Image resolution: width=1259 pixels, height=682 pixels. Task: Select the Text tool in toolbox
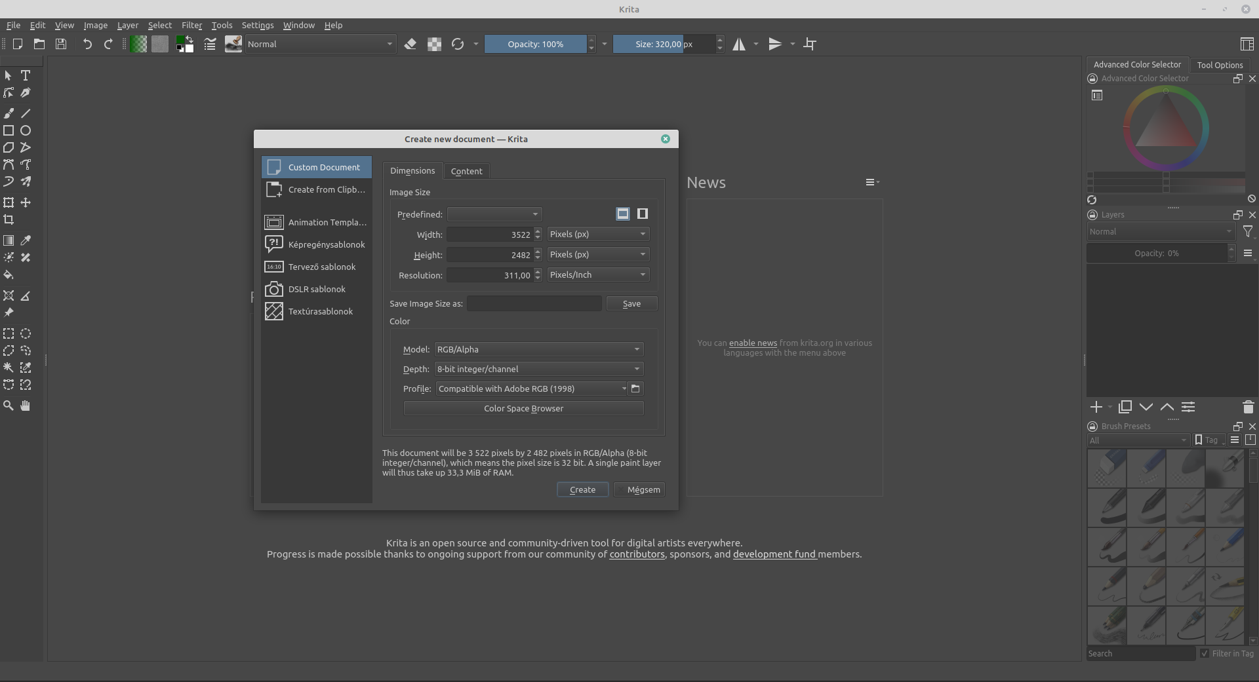26,75
